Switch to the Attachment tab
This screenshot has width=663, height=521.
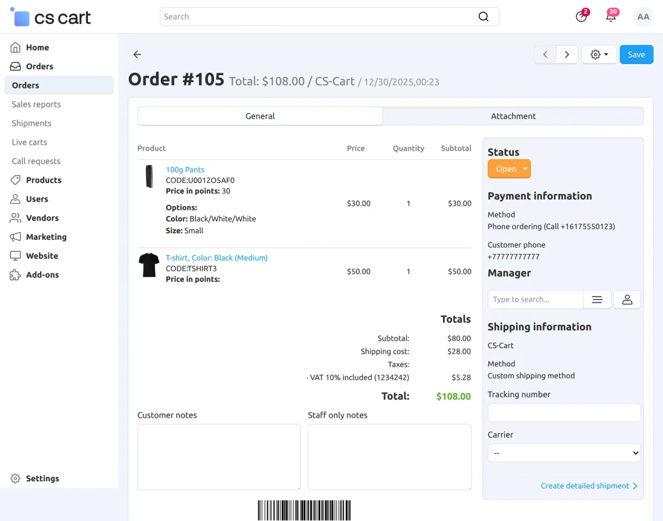pyautogui.click(x=513, y=116)
